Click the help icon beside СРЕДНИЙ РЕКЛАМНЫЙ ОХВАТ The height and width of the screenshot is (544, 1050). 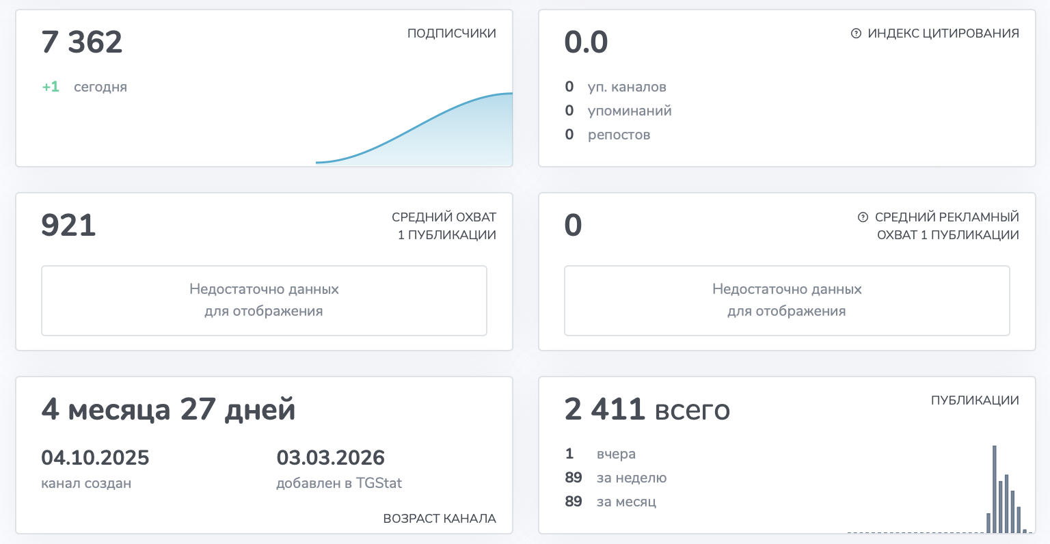(x=863, y=217)
